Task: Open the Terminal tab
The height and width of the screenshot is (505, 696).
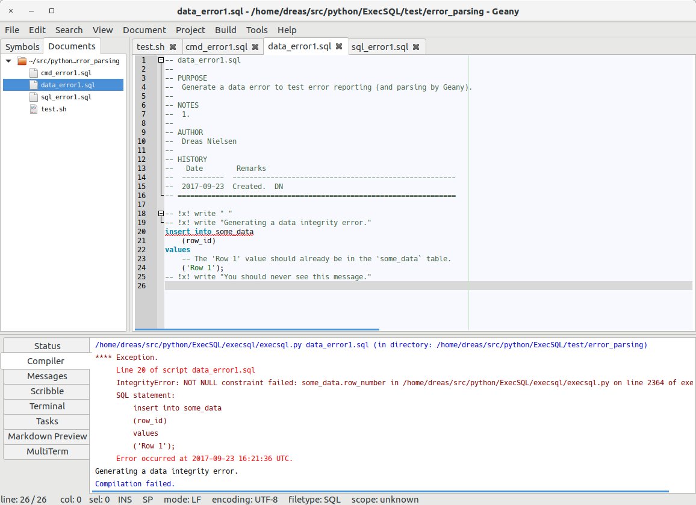Action: (x=47, y=406)
